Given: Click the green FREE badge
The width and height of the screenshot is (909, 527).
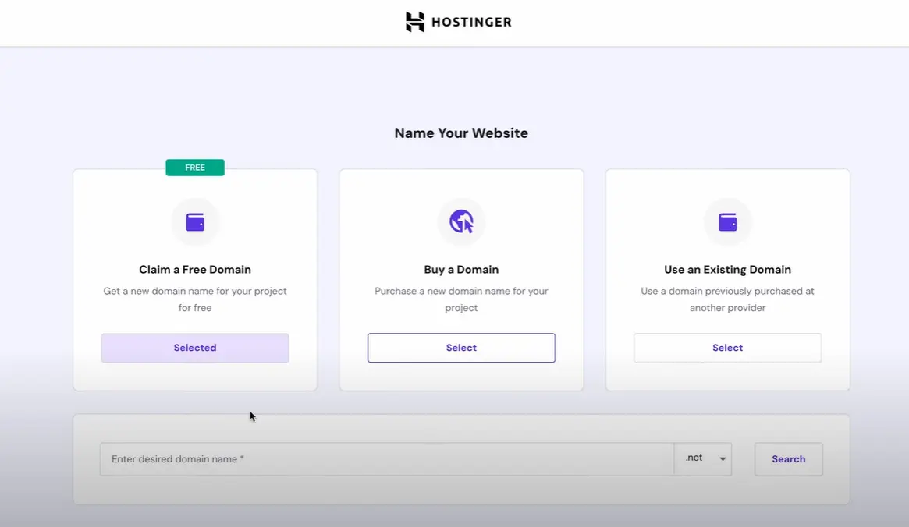Looking at the screenshot, I should point(195,168).
